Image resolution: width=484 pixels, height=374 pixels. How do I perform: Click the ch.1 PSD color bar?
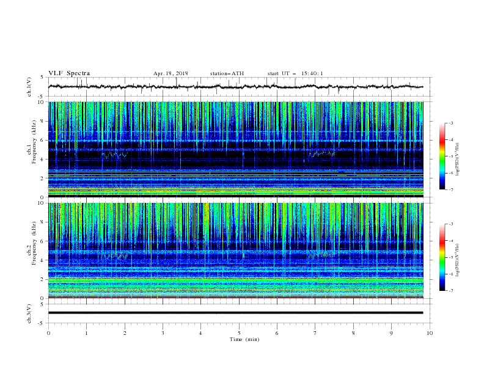click(x=442, y=156)
